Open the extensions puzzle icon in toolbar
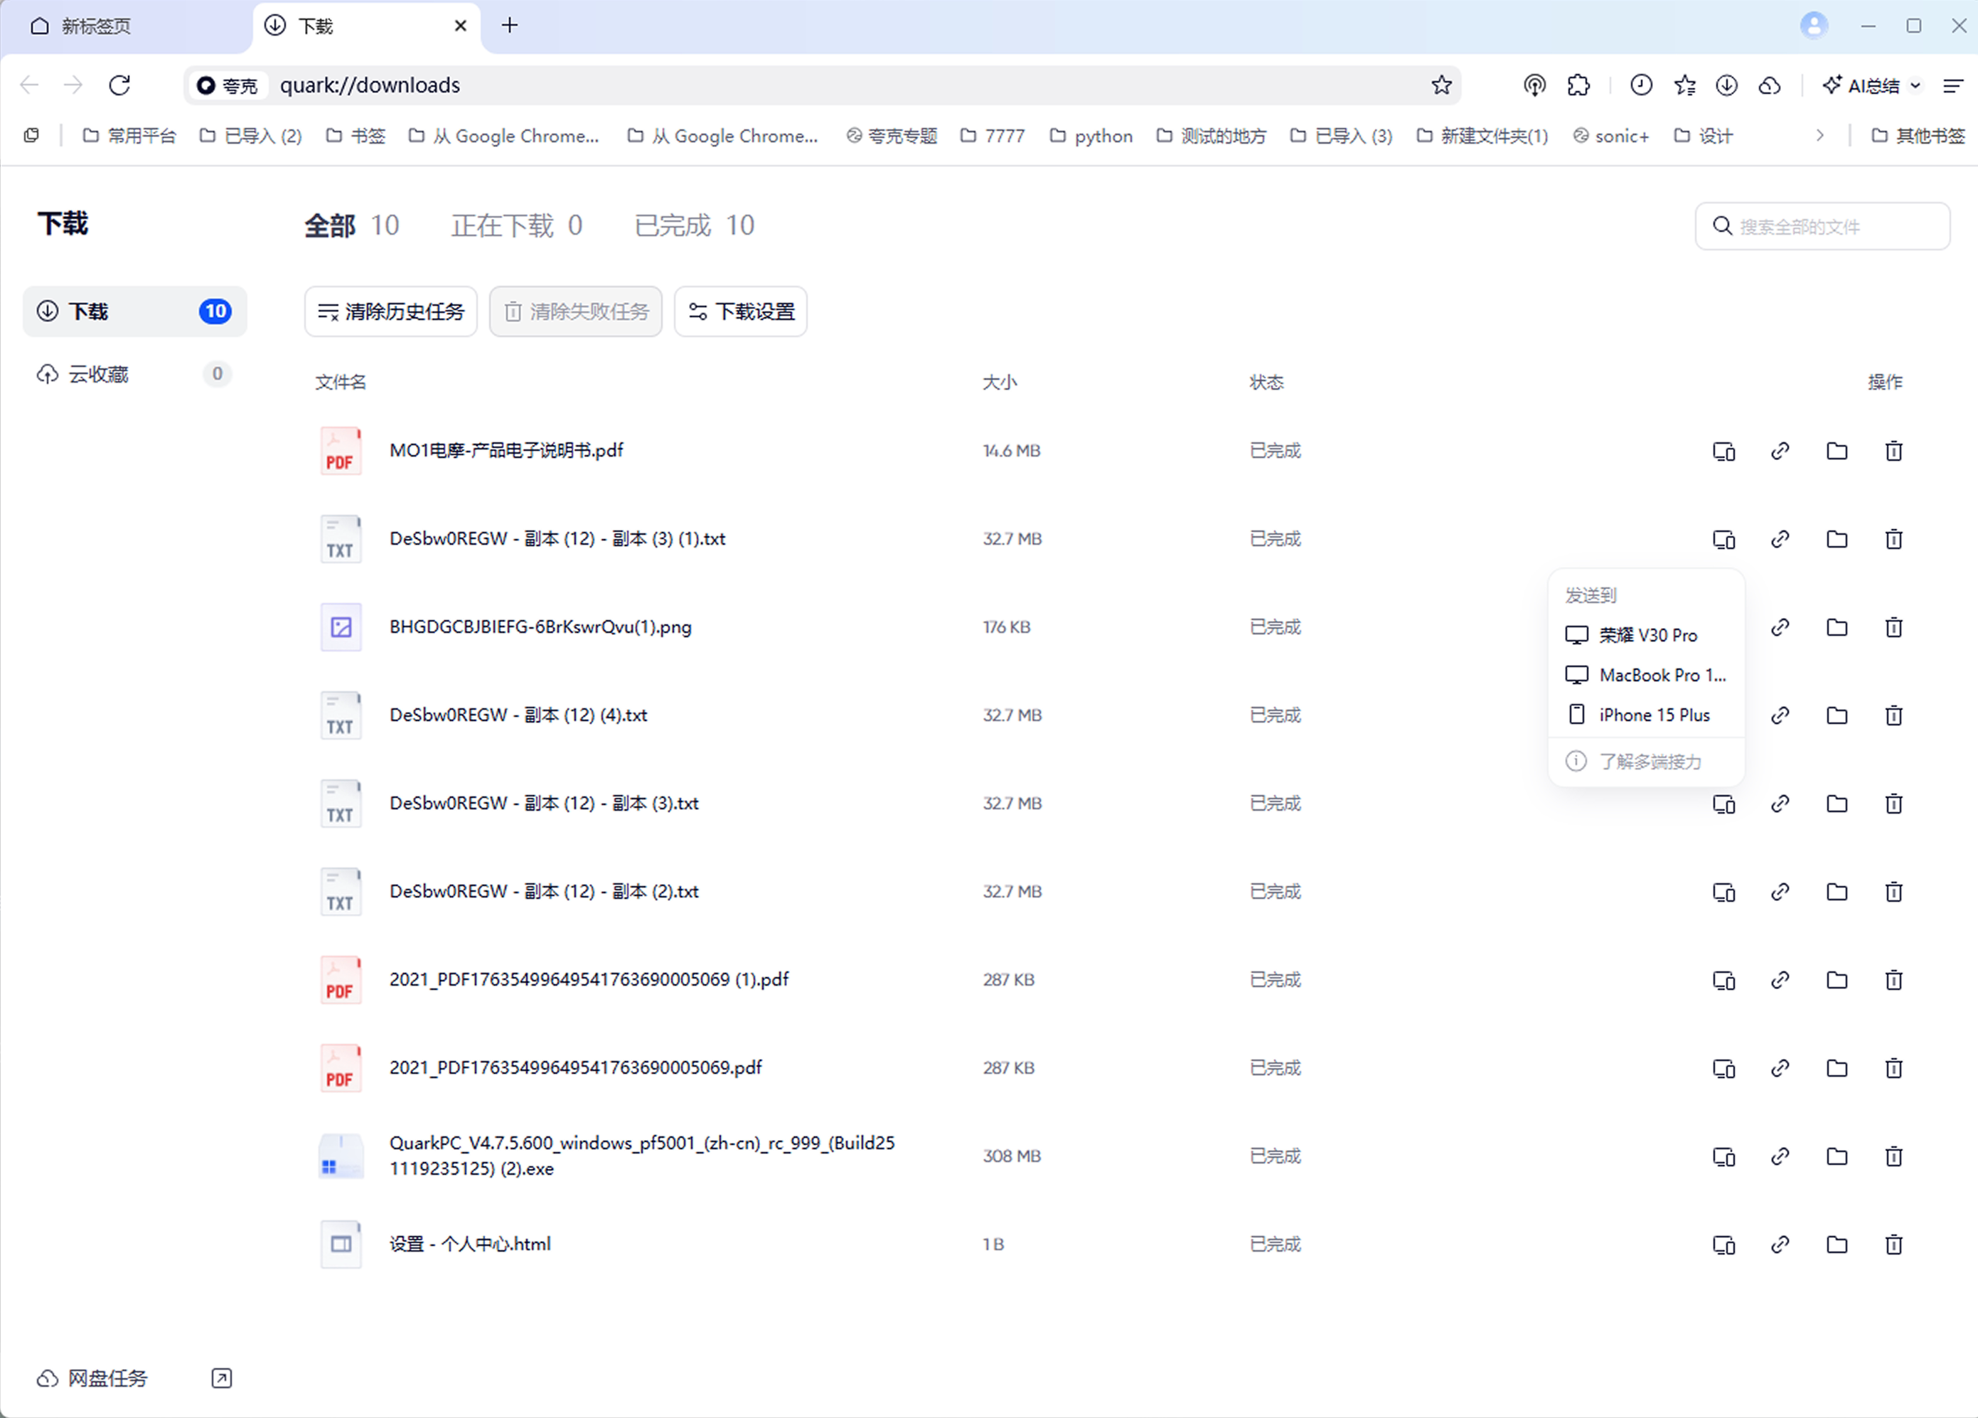1978x1418 pixels. (x=1578, y=85)
